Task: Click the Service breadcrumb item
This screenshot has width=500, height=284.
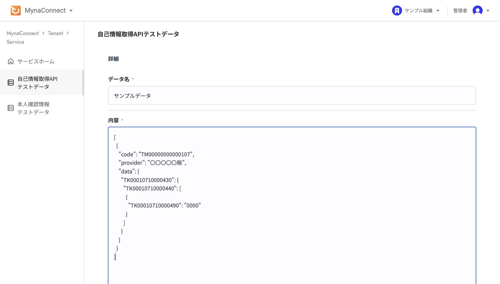Action: (x=15, y=42)
